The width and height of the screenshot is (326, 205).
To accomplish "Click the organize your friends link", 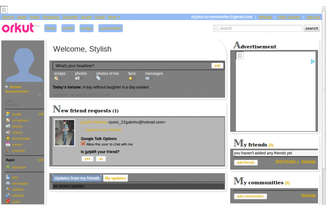I will tap(104, 130).
